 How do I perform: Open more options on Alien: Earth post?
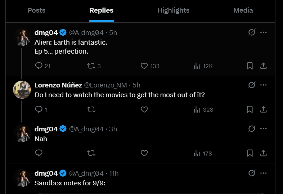click(x=263, y=33)
